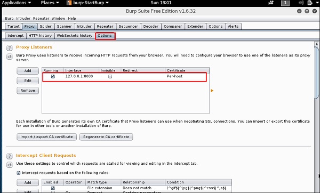Click the Redirect column header
Screen dimensions: 320x193
point(143,70)
